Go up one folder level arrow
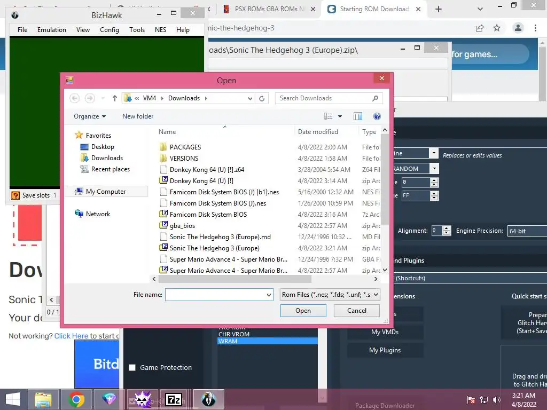 [x=114, y=98]
